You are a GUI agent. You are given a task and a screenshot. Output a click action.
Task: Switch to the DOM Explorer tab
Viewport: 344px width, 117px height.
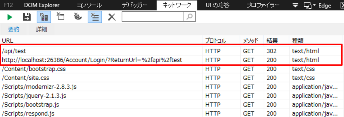[42, 5]
